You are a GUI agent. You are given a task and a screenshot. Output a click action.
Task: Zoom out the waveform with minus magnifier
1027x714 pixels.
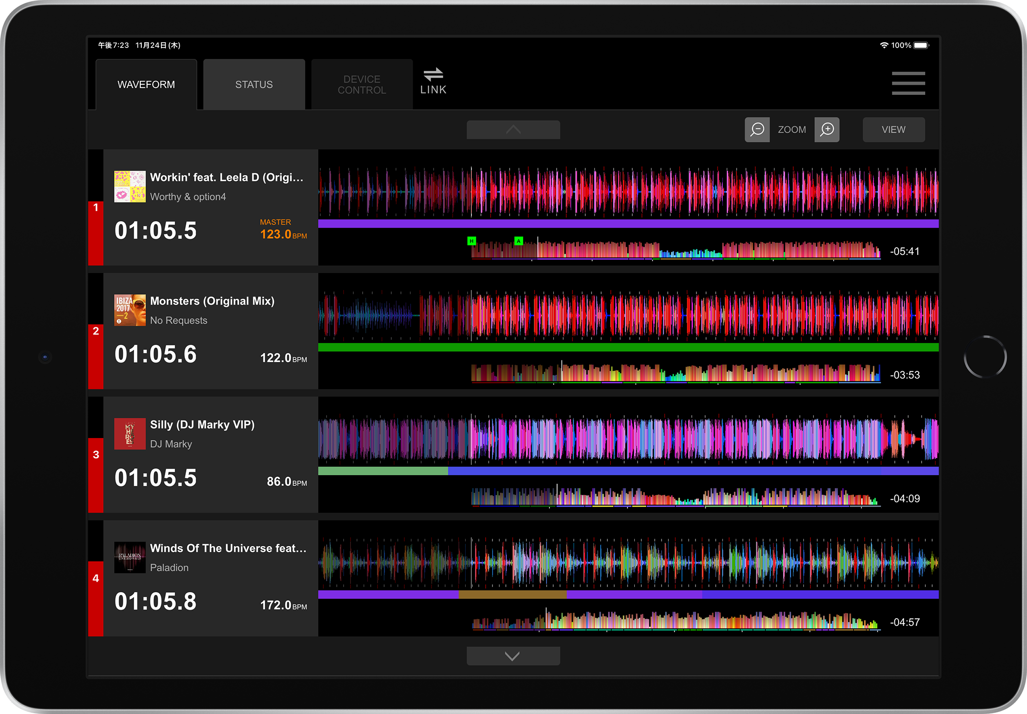click(757, 129)
